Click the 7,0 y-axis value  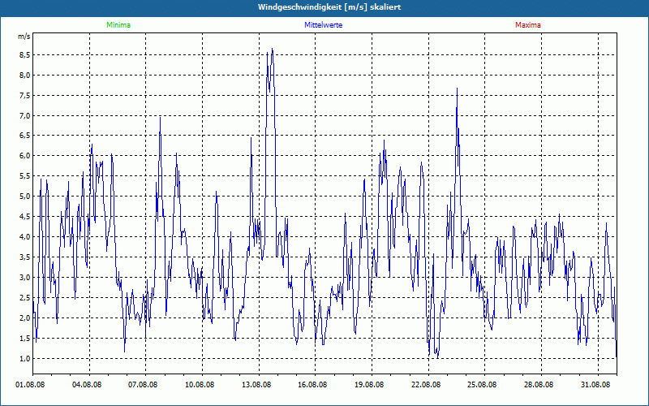(25, 115)
